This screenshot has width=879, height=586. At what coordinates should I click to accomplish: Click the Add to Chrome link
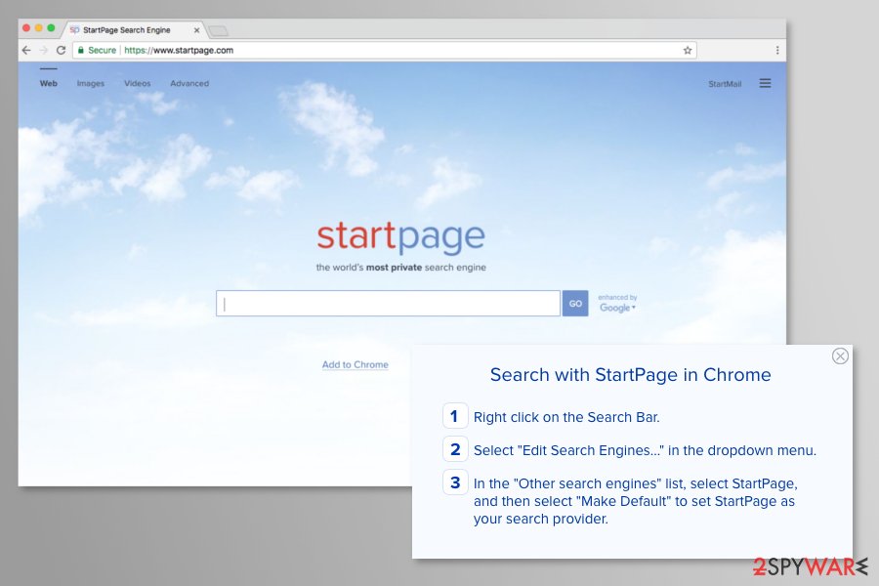click(x=356, y=365)
